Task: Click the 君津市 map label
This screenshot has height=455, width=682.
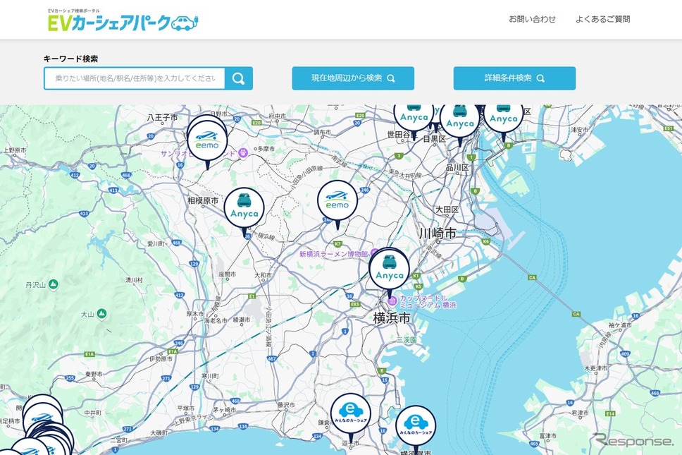Action: (581, 413)
